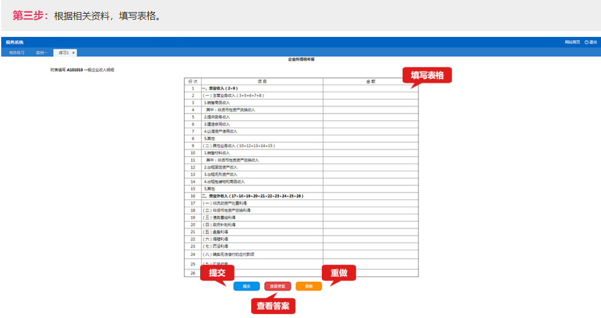The image size is (601, 318).
Task: Click amount field for 4.让渡资产使用权收入
Action: pos(371,132)
